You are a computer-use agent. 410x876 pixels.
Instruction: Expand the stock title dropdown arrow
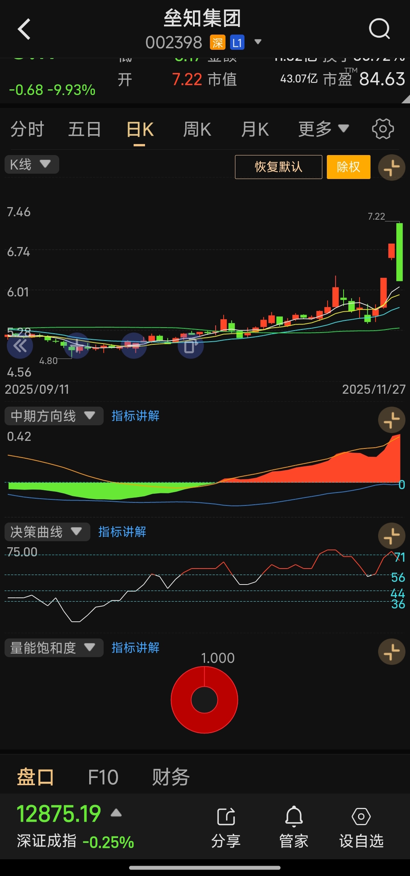coord(258,42)
